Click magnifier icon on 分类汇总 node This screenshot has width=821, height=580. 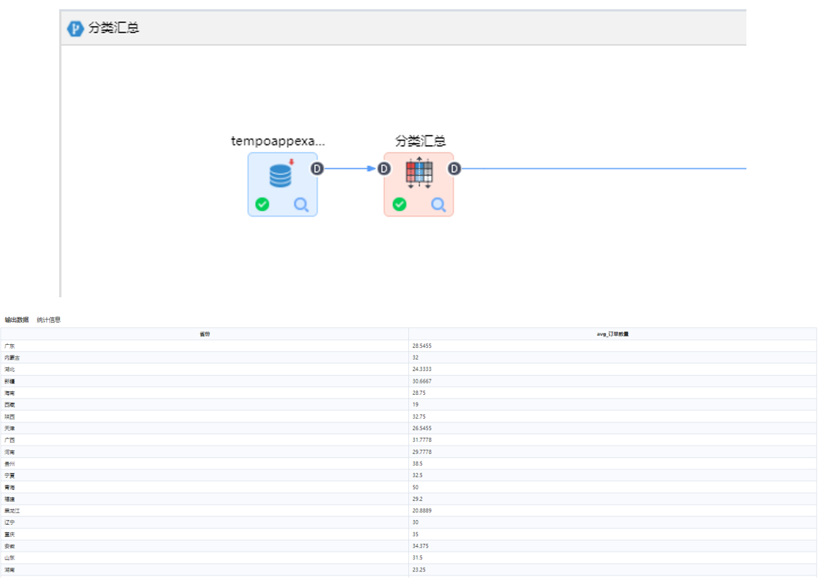point(438,204)
